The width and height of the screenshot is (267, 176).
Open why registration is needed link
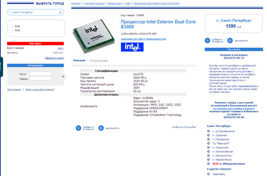tap(40, 90)
